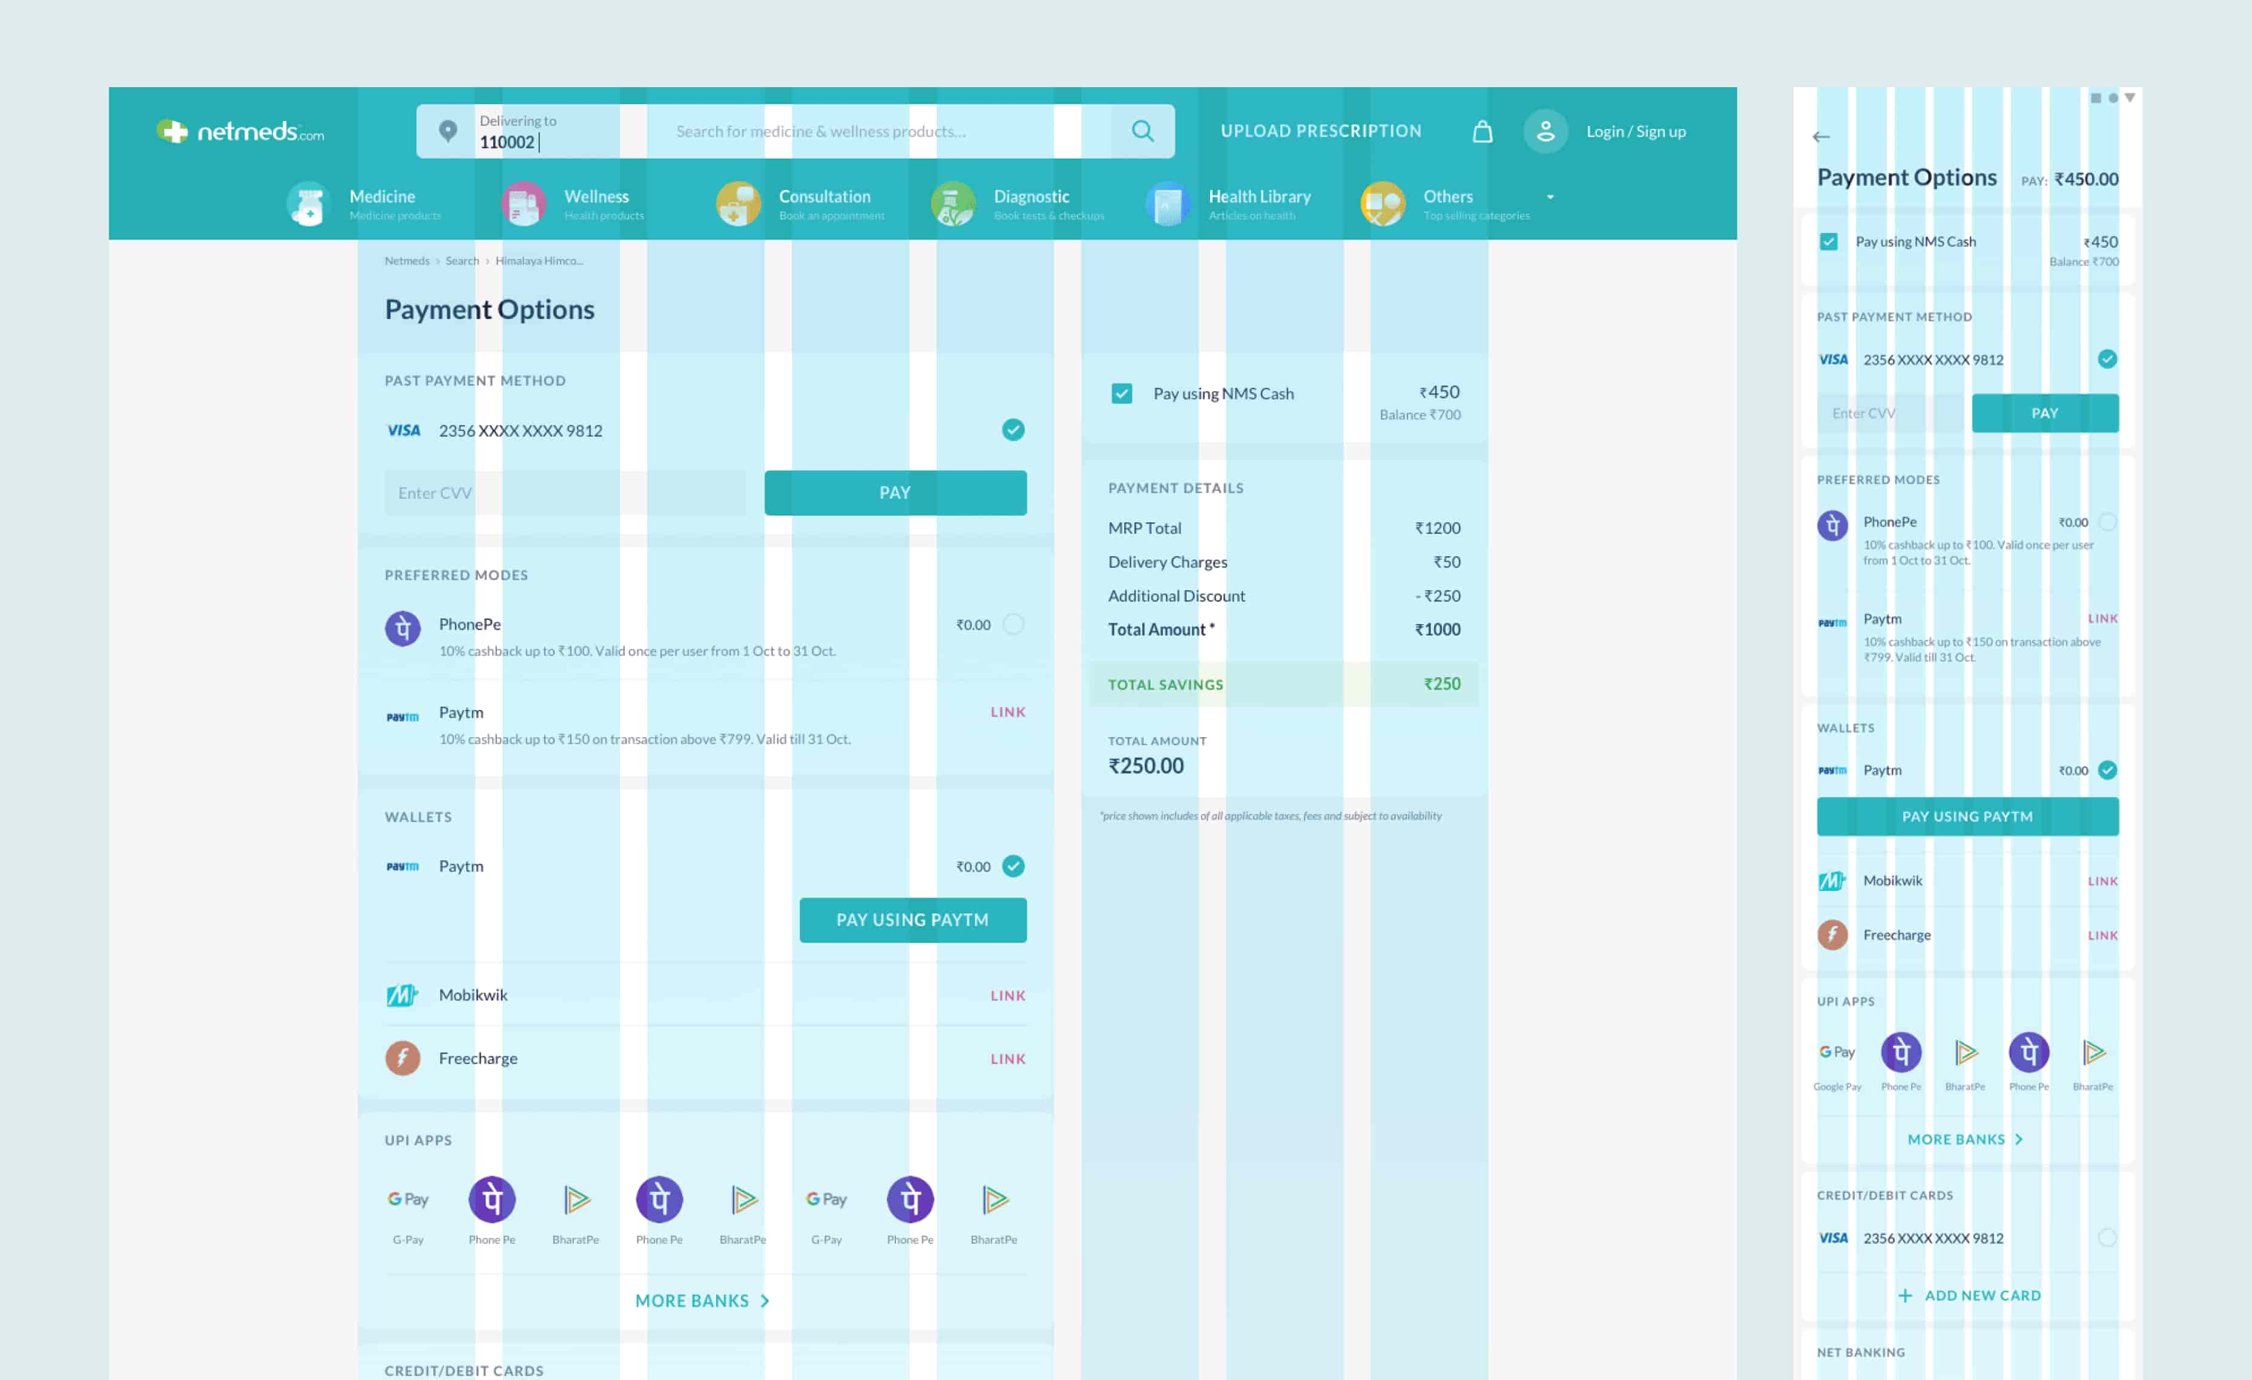Click the LINK option for Mobikwik on the desktop page

(x=1008, y=995)
